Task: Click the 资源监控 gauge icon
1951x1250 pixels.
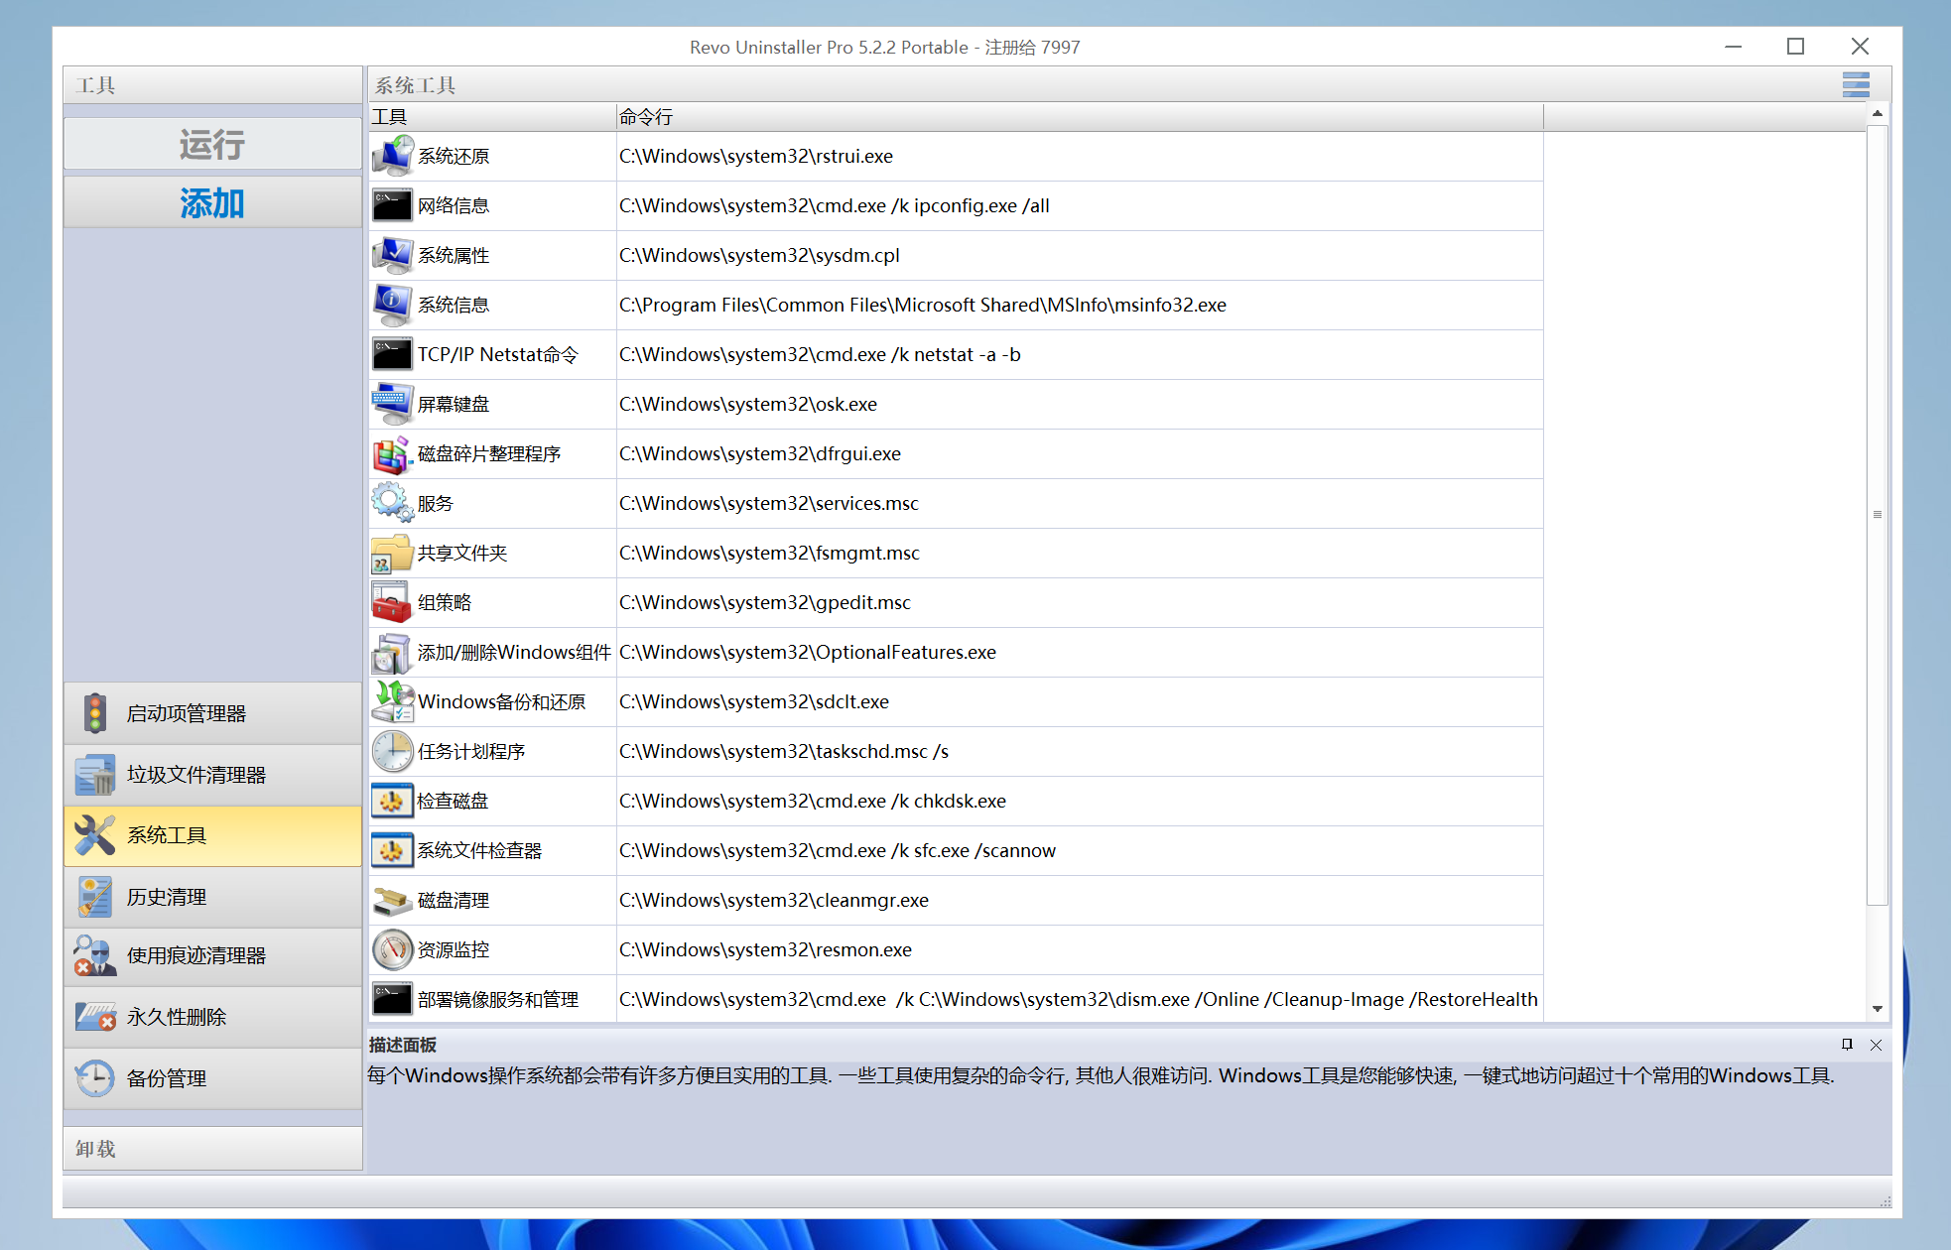Action: coord(393,950)
